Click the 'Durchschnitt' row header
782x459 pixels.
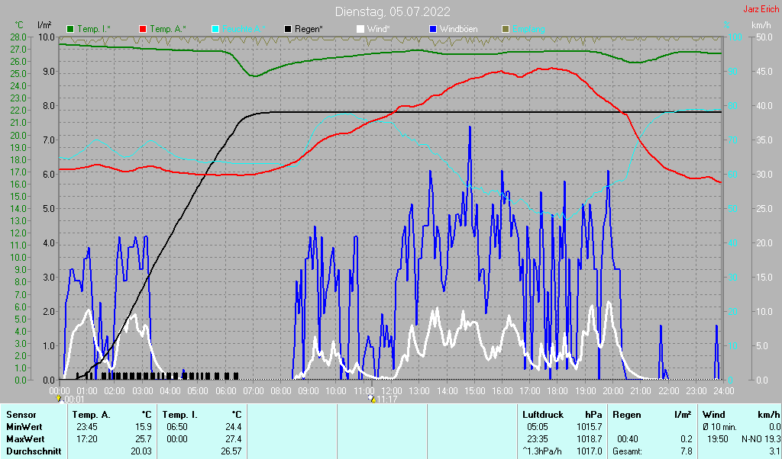click(34, 451)
